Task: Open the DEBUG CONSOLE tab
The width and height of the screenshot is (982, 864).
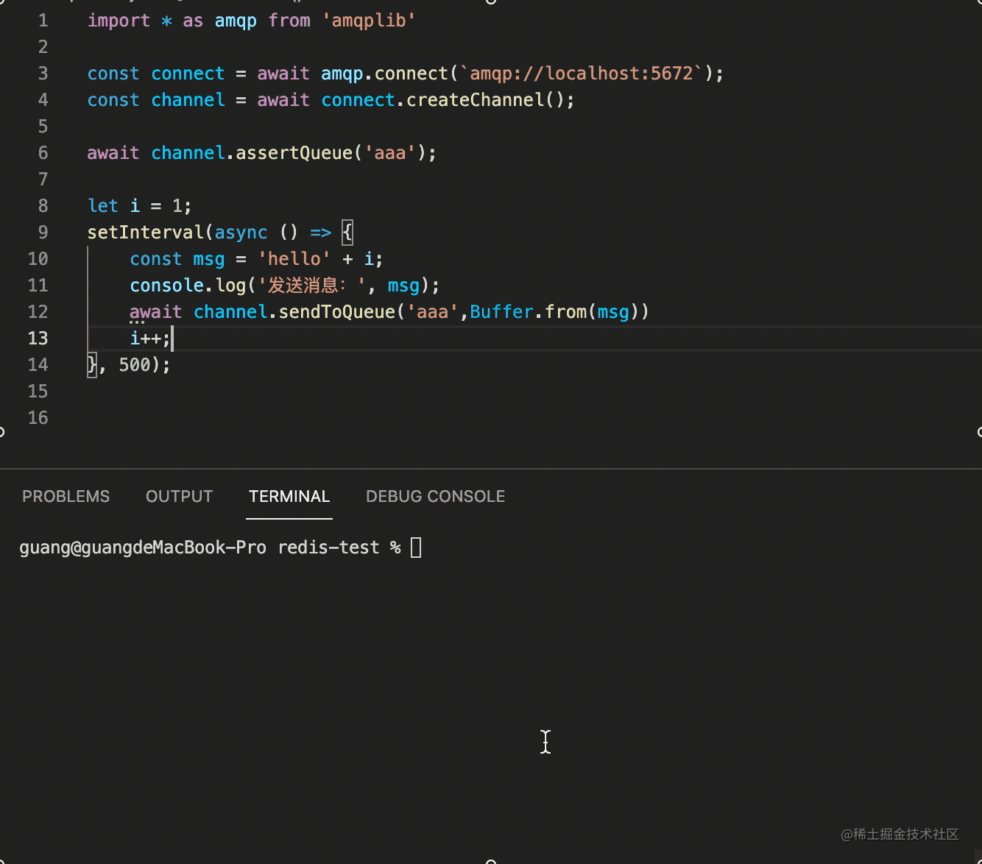Action: pos(435,497)
